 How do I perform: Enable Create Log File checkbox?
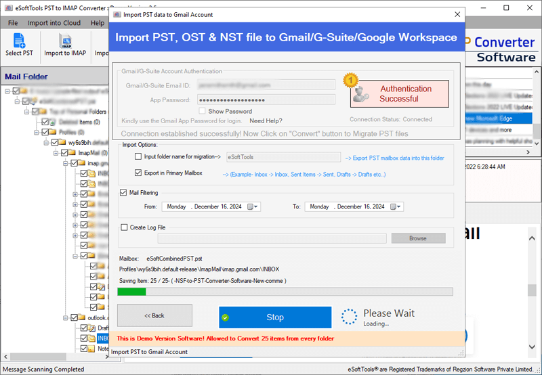[124, 227]
